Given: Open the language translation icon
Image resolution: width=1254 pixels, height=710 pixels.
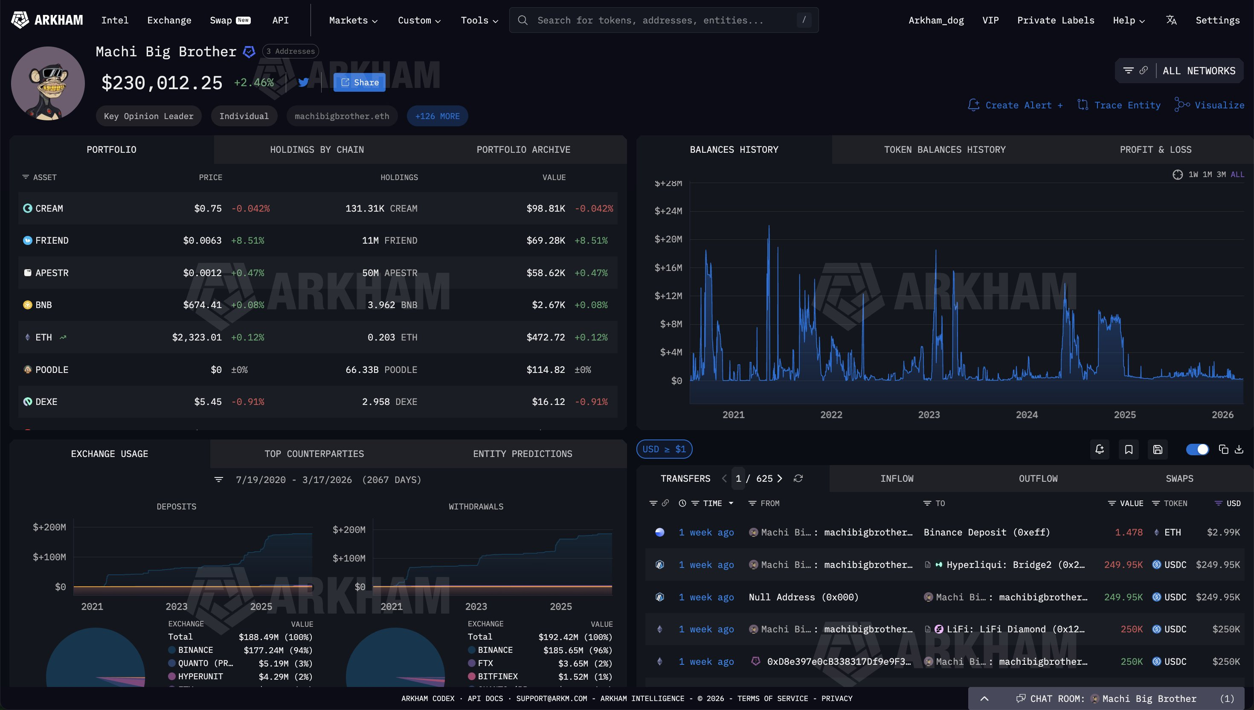Looking at the screenshot, I should point(1171,20).
